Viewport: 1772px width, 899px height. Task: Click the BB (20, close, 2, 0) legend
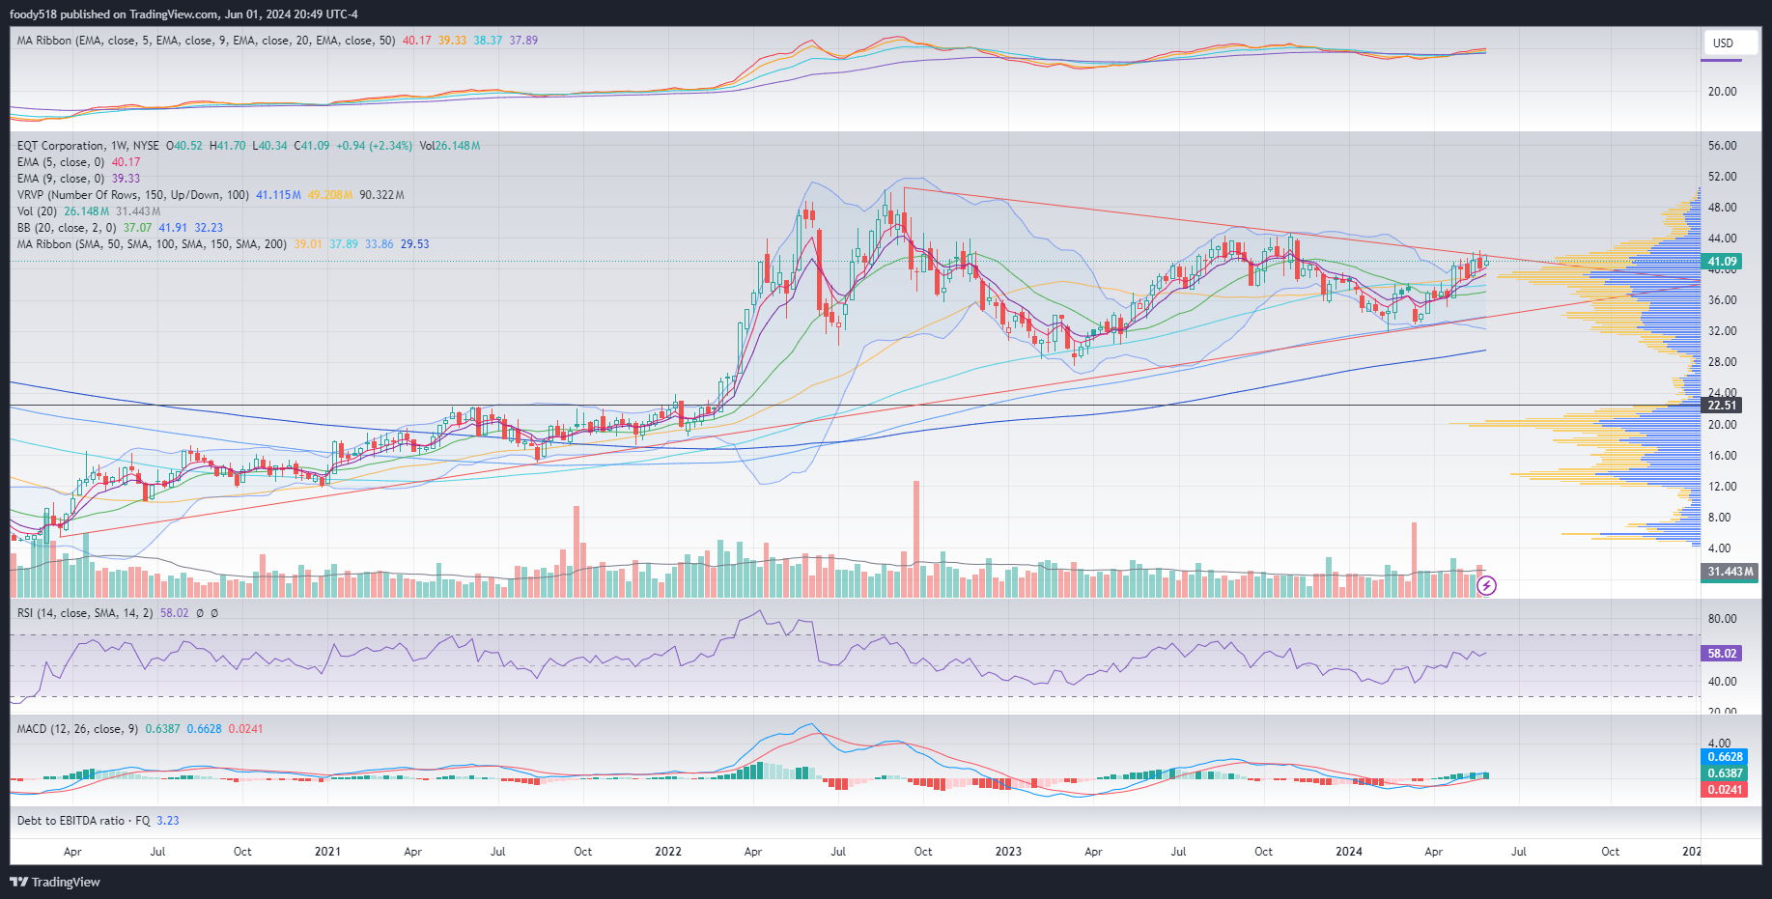point(66,228)
